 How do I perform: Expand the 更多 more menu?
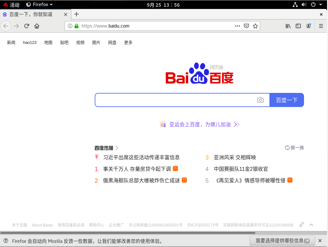tap(128, 43)
